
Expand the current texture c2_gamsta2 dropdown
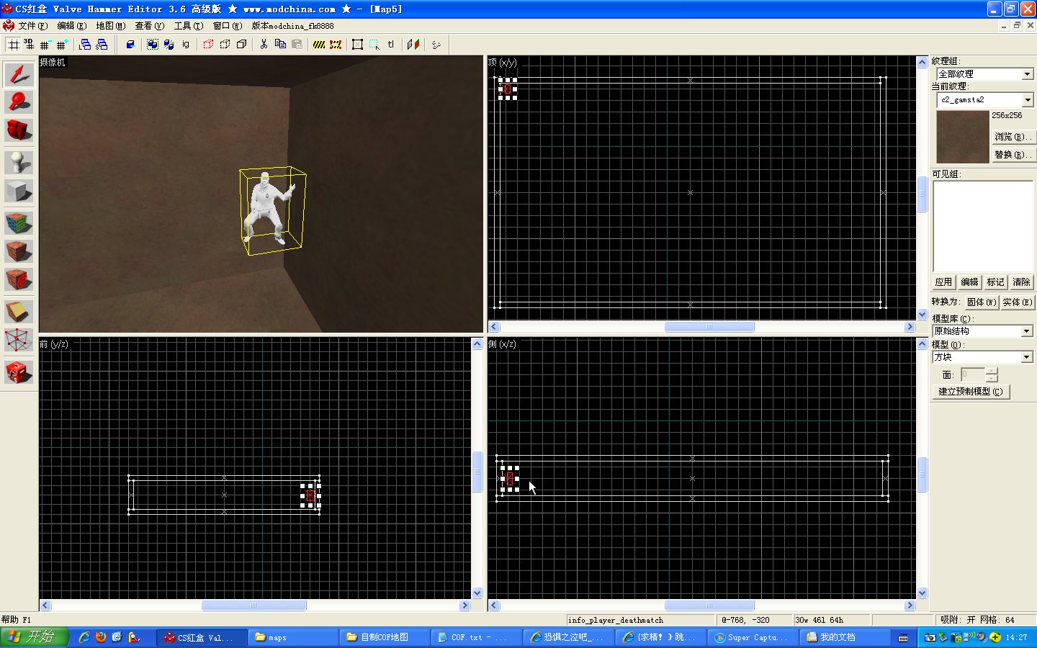(x=1028, y=100)
